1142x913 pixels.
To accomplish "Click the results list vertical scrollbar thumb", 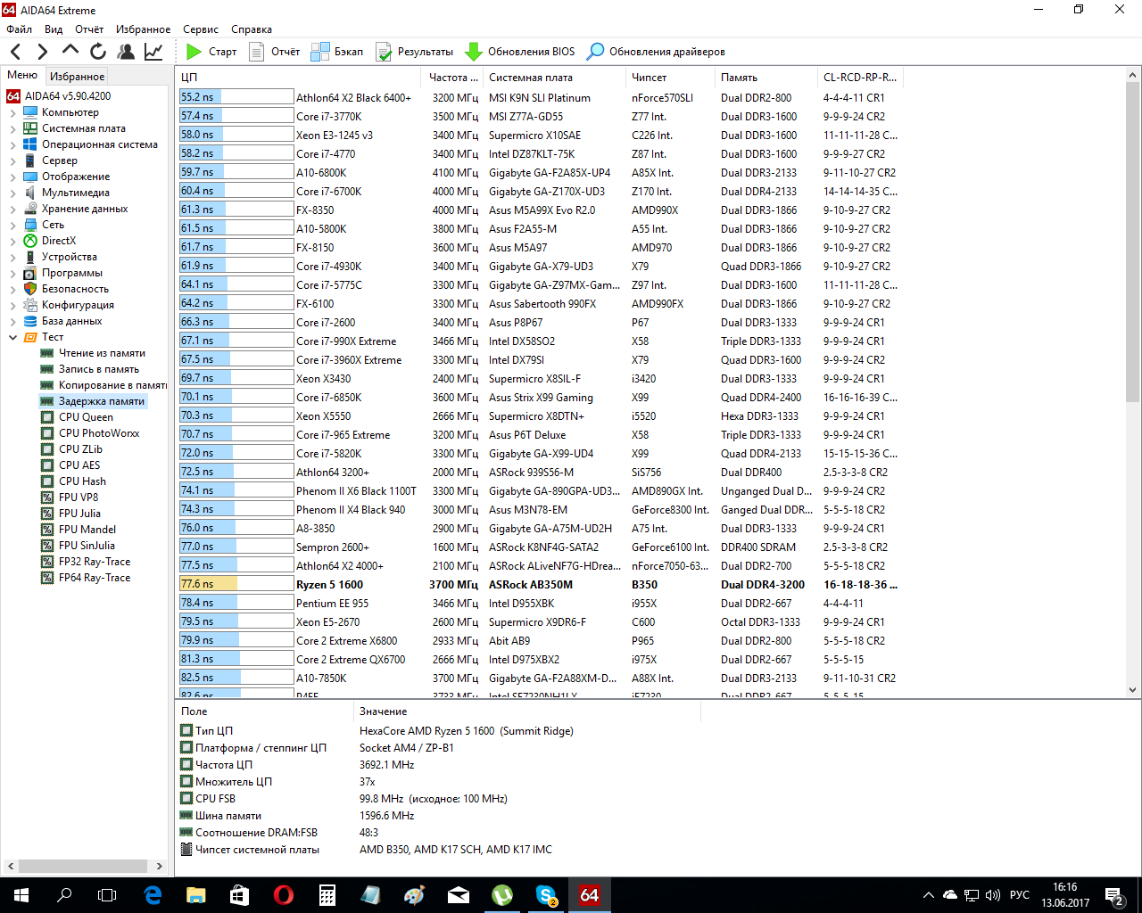I will point(1133,241).
